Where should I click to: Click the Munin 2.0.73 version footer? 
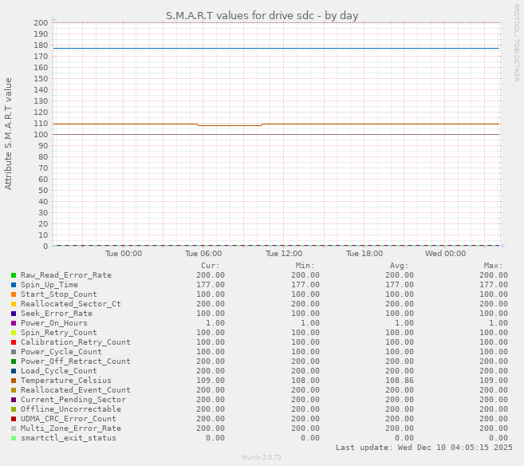pos(262,458)
